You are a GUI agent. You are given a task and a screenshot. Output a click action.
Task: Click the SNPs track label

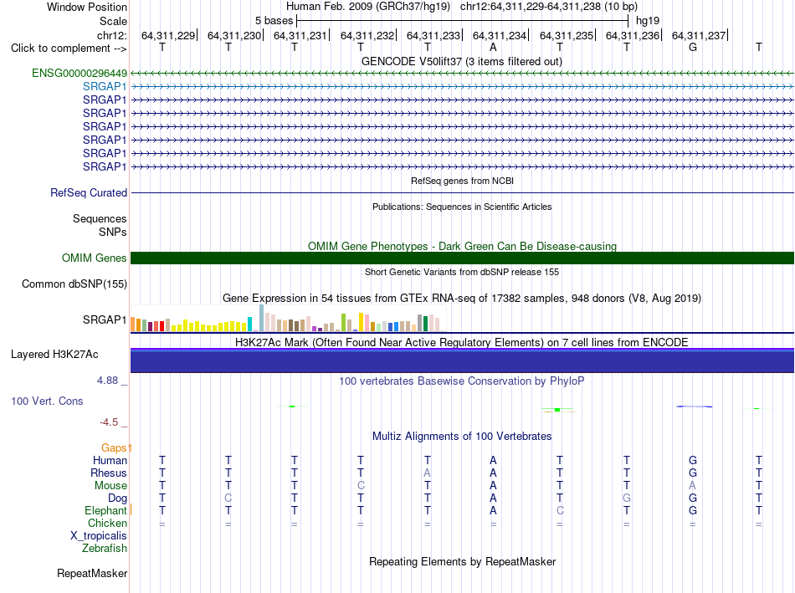113,232
